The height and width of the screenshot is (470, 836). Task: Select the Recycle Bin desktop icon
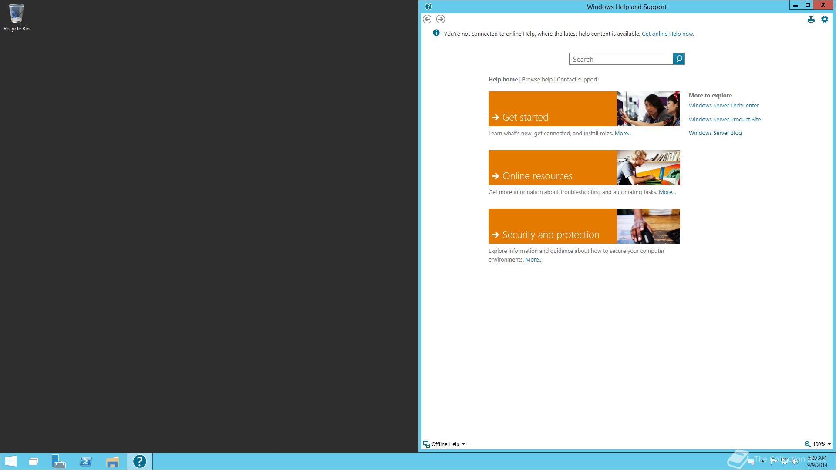click(17, 17)
